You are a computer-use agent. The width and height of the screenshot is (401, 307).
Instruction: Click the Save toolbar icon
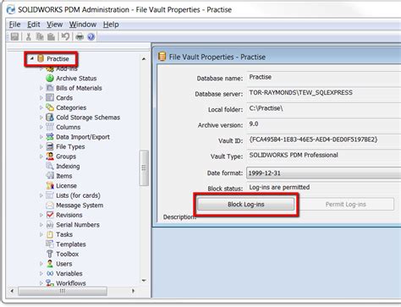click(x=14, y=36)
